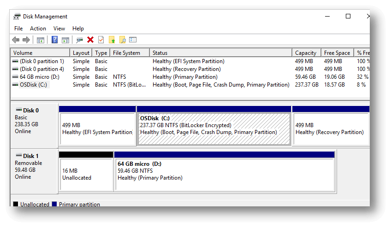Screen dimensions: 391x228
Task: Click the NTFS (BitLo... file system cell
Action: click(x=129, y=85)
